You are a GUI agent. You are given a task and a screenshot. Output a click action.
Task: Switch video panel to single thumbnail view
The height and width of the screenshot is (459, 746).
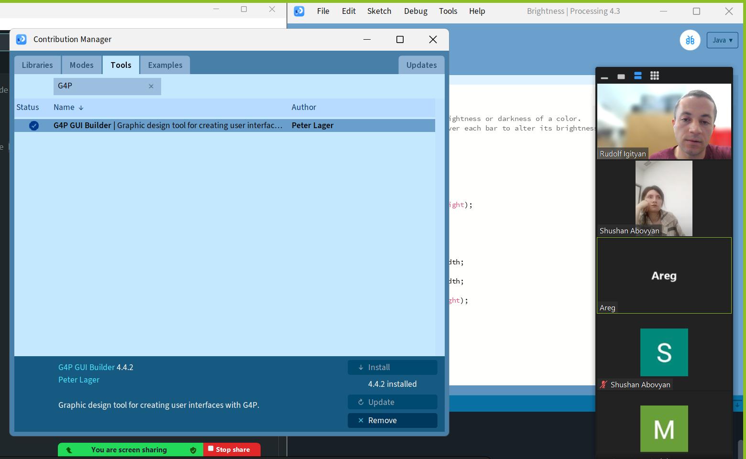click(621, 76)
